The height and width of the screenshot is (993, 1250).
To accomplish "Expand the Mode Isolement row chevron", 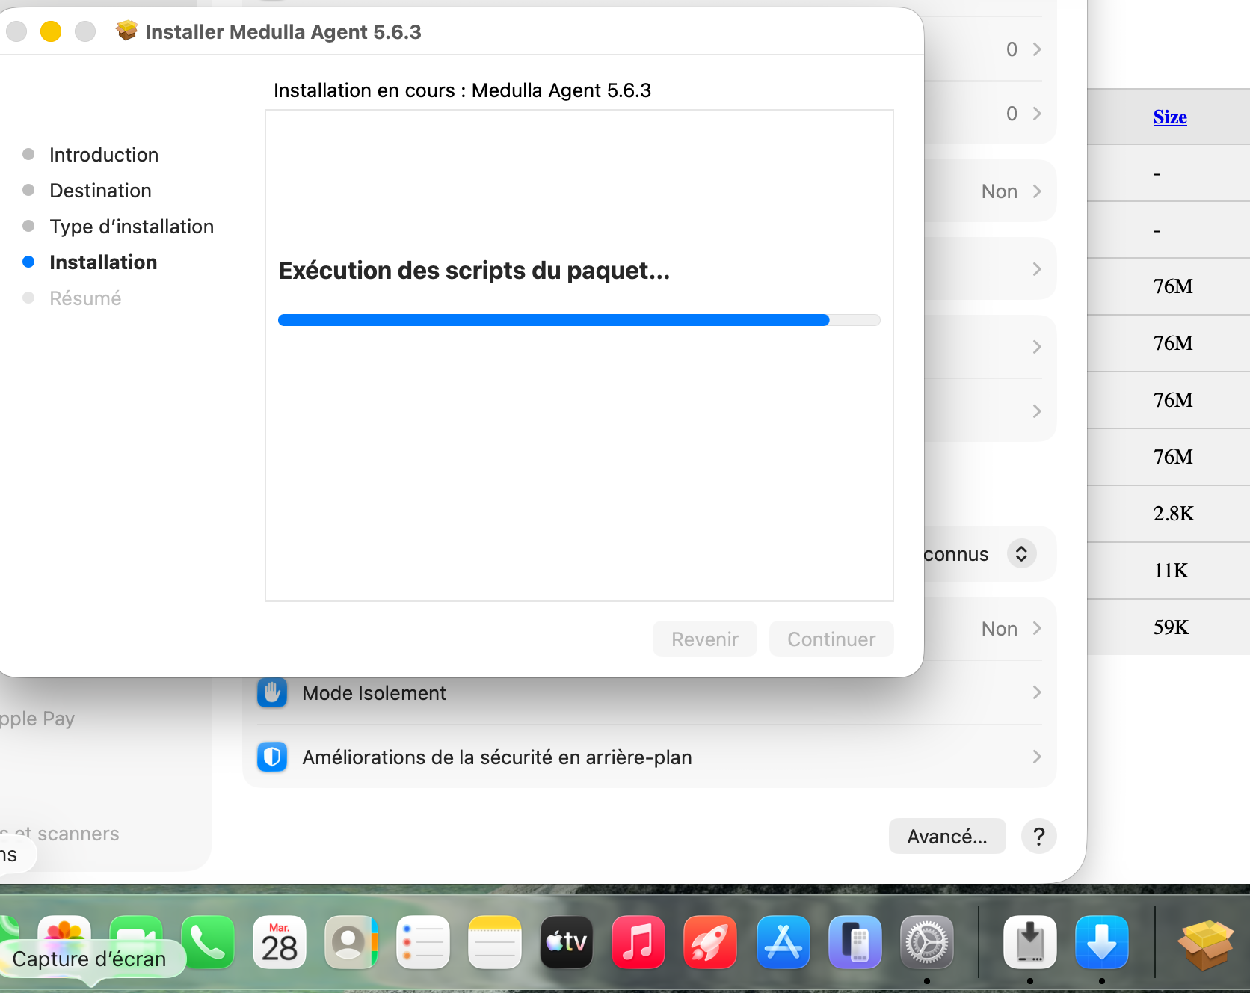I will (1037, 692).
